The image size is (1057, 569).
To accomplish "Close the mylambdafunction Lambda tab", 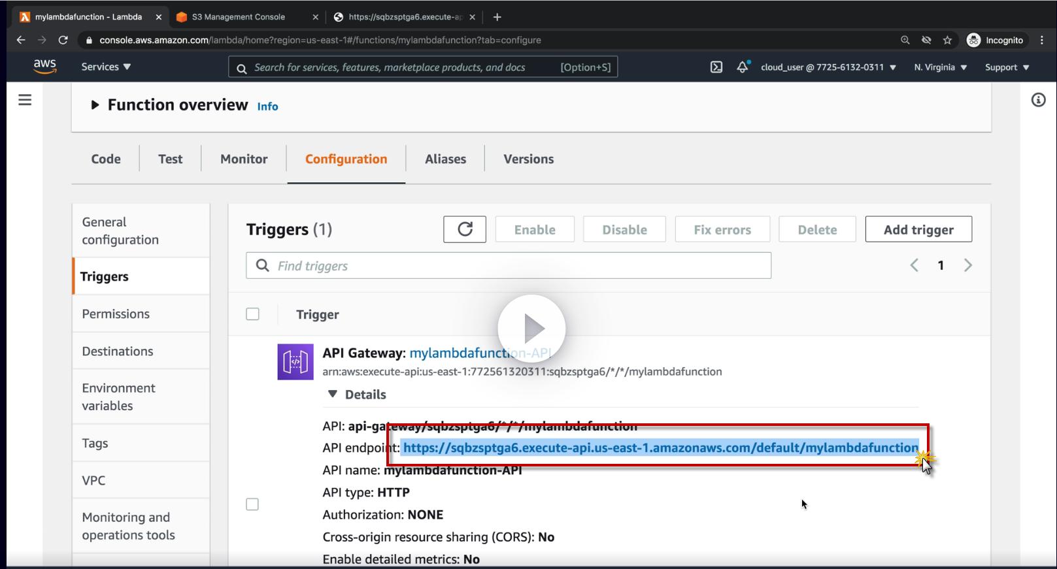I will coord(158,17).
